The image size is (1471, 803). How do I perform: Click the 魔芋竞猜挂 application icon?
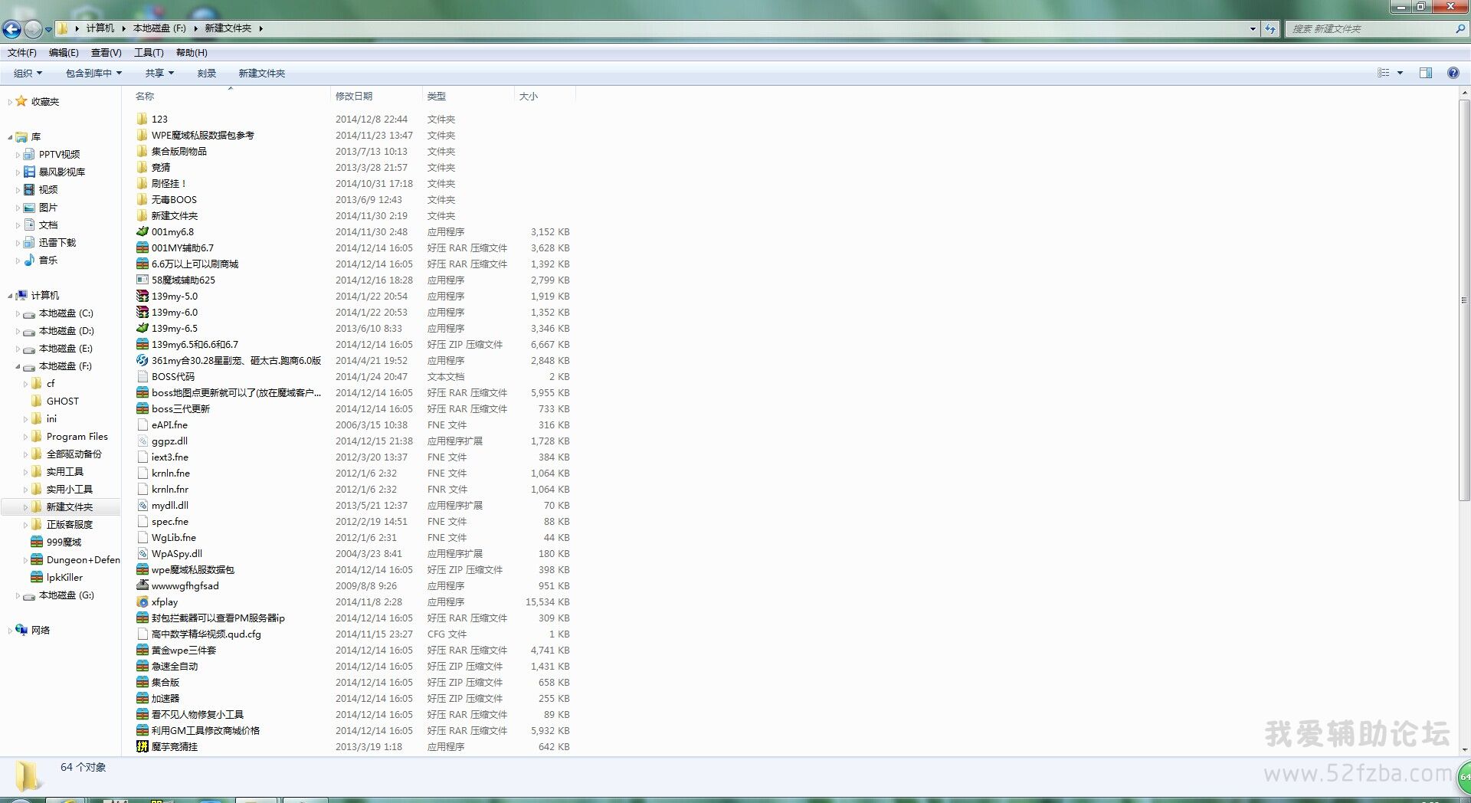pos(143,747)
